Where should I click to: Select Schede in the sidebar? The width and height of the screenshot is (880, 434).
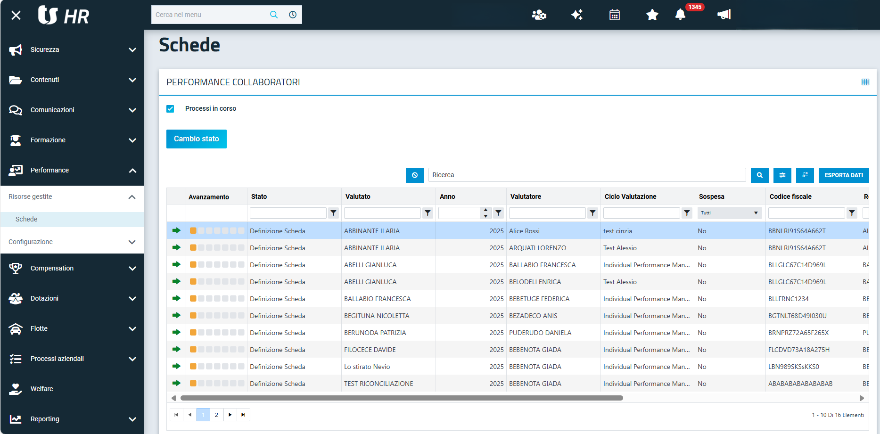(x=27, y=219)
